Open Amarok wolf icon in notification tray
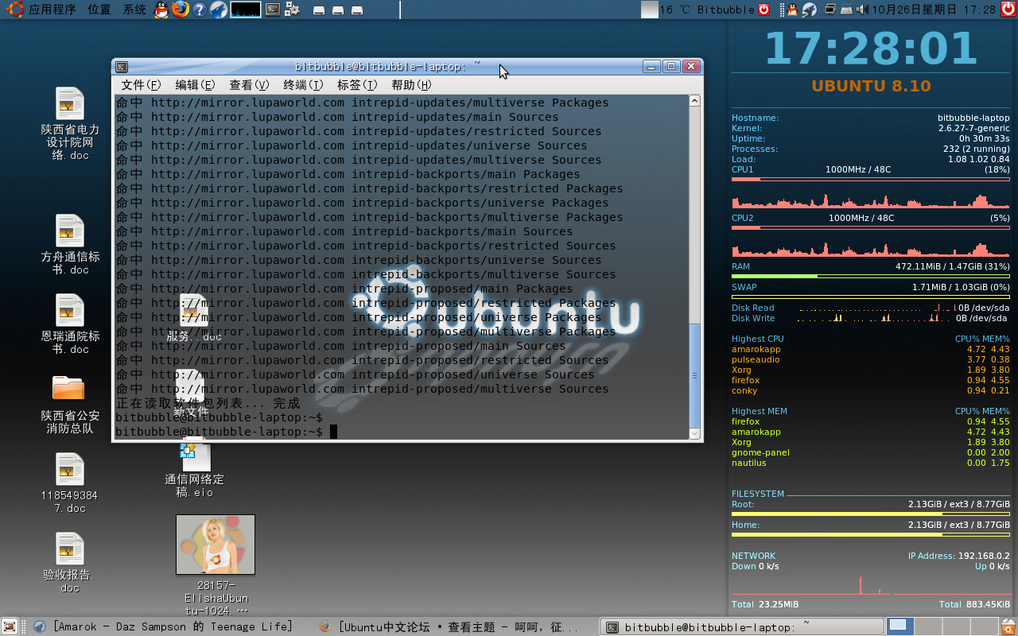1018x636 pixels. (809, 10)
